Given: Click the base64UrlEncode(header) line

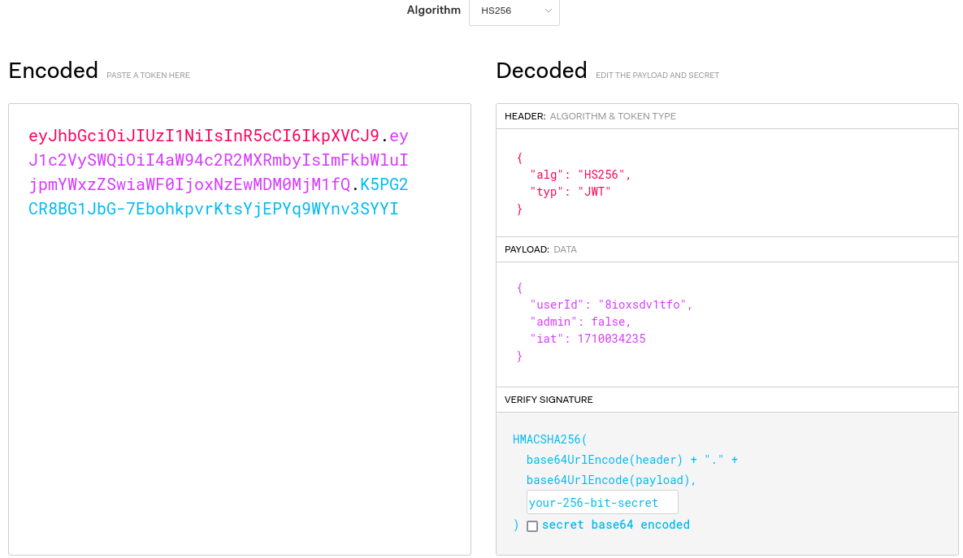Looking at the screenshot, I should [x=632, y=460].
